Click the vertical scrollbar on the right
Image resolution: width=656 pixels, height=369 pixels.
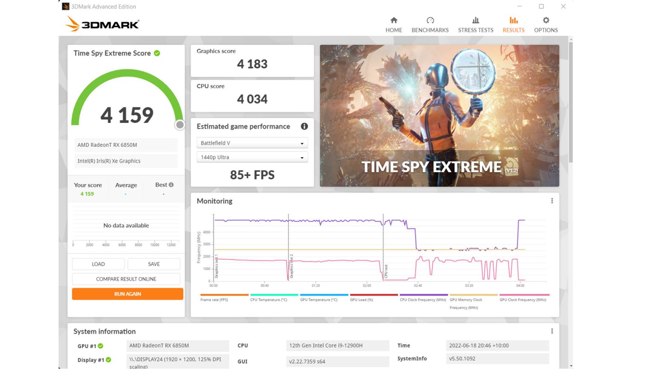(571, 102)
